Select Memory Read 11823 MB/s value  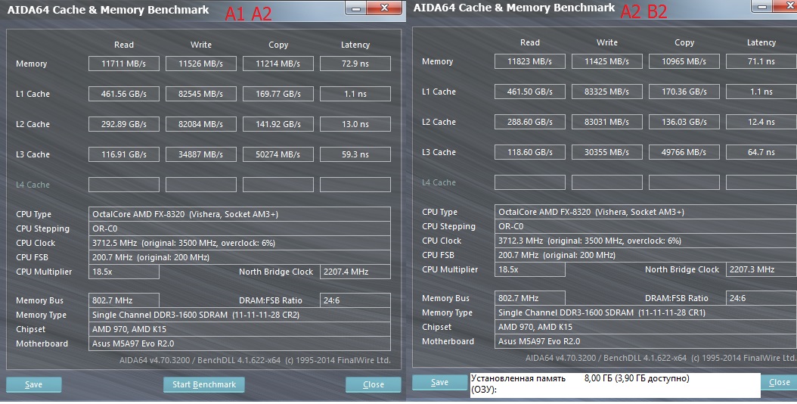(529, 61)
